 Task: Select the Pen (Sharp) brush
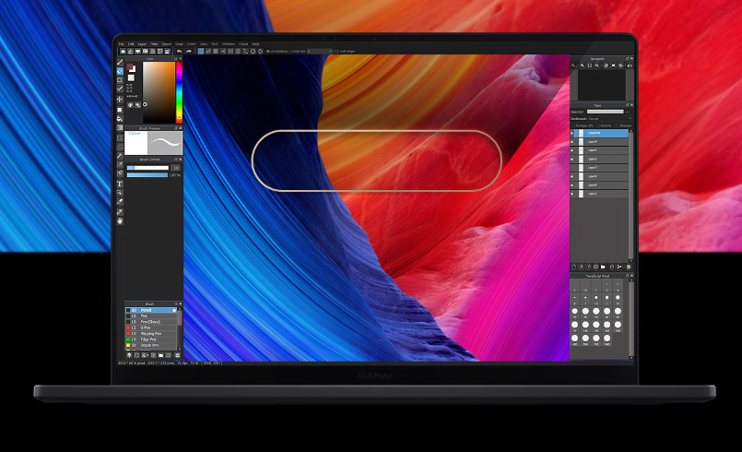pos(150,322)
